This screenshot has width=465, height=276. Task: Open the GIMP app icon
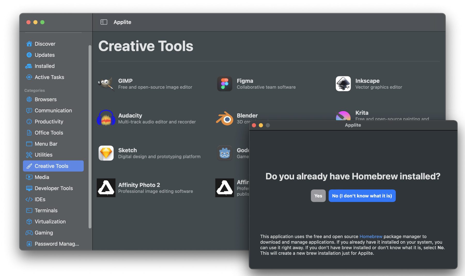pos(106,84)
